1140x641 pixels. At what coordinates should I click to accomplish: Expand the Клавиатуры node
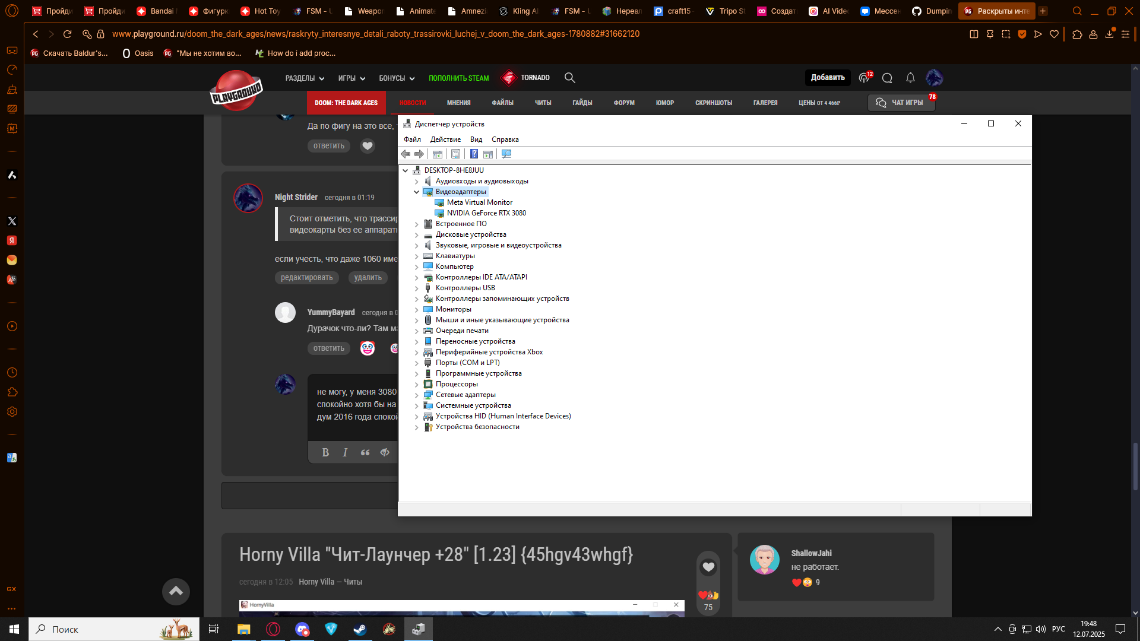point(417,256)
